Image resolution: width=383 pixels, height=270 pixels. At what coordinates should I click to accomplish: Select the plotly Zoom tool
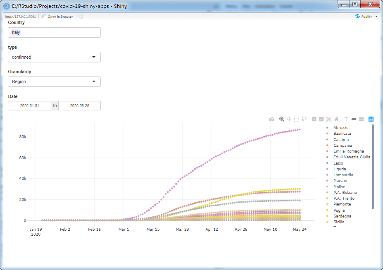pyautogui.click(x=282, y=119)
